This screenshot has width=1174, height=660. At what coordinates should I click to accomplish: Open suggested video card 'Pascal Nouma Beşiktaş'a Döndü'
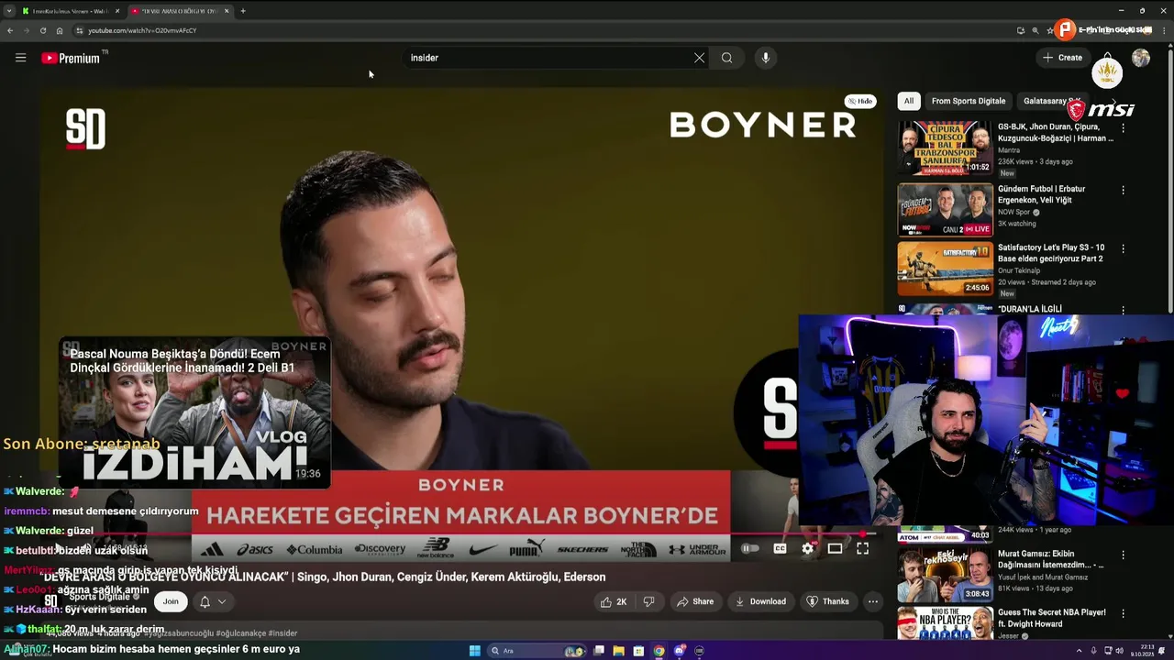coord(194,412)
